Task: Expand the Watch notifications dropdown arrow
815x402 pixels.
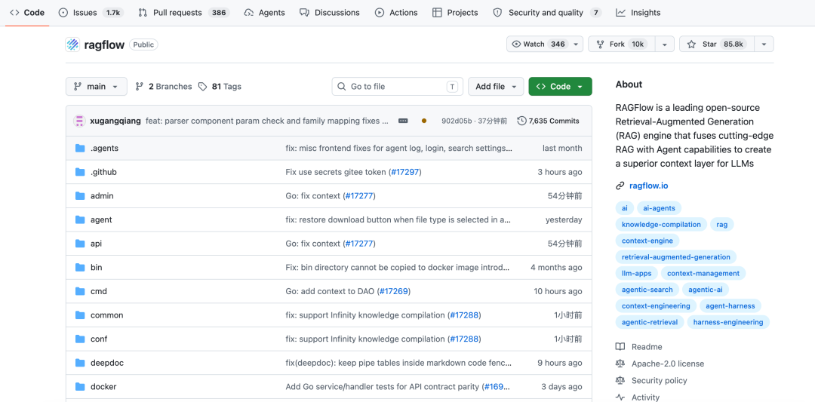Action: (x=576, y=44)
